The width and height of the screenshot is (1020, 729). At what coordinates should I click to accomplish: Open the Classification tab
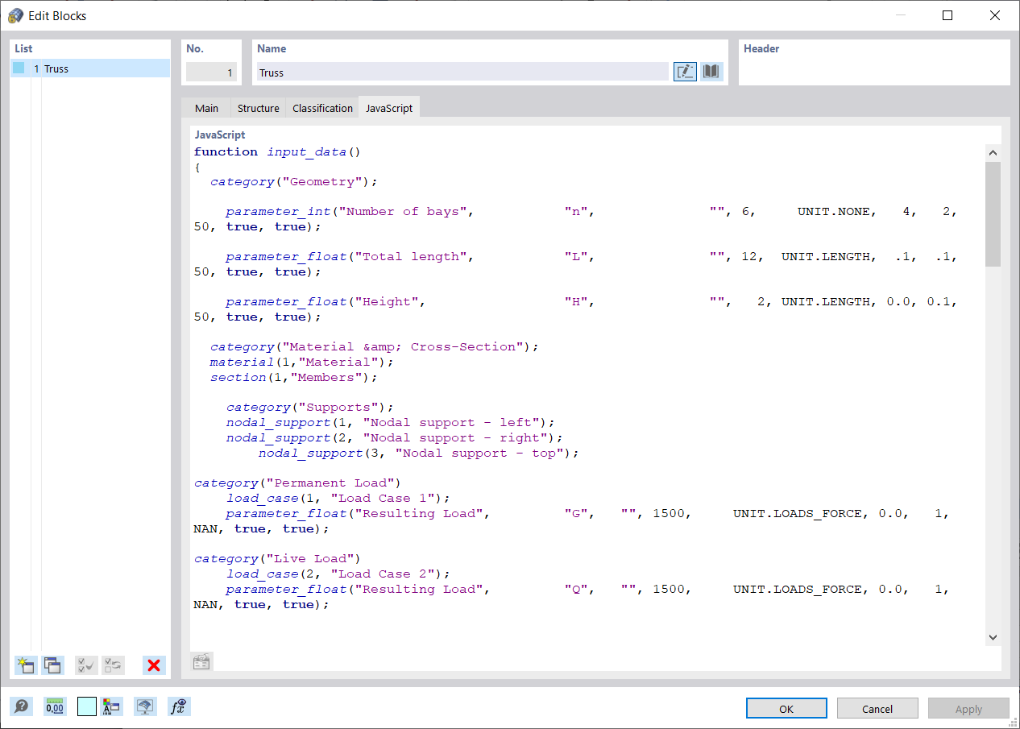[321, 107]
